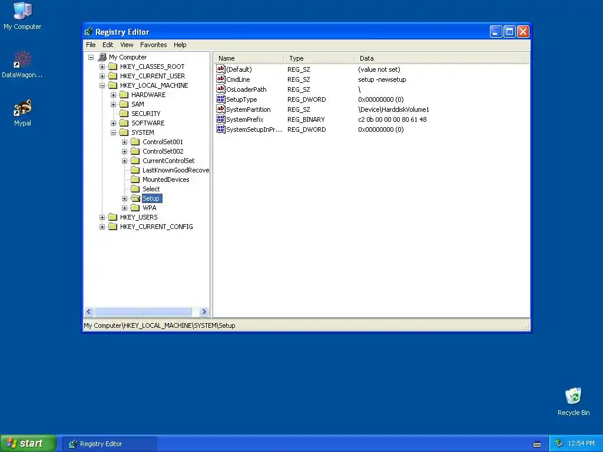Sort values by Name column header
This screenshot has width=603, height=452.
tap(249, 58)
